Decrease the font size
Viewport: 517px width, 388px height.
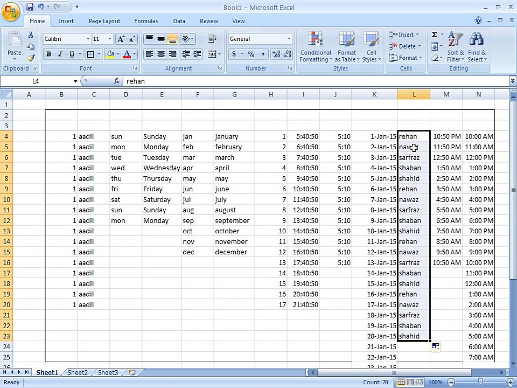[132, 39]
